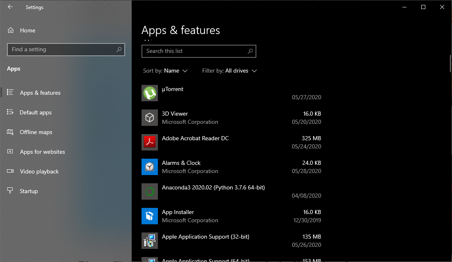Select Anaconda3 2020.02 Python entry
452x262 pixels.
pyautogui.click(x=213, y=187)
